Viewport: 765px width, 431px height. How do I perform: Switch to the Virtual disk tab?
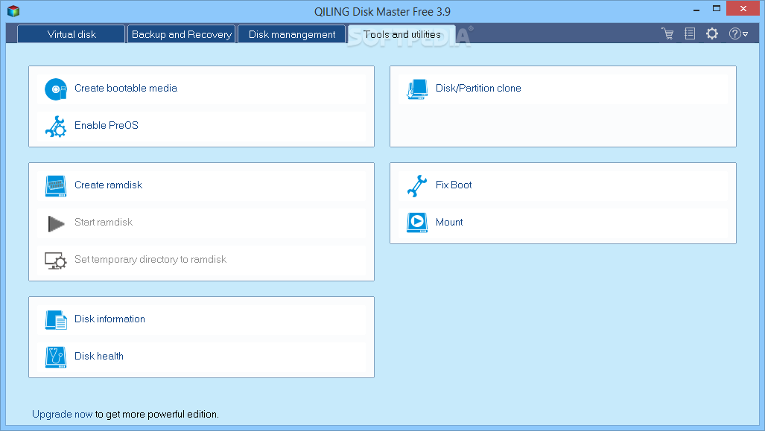pyautogui.click(x=72, y=34)
